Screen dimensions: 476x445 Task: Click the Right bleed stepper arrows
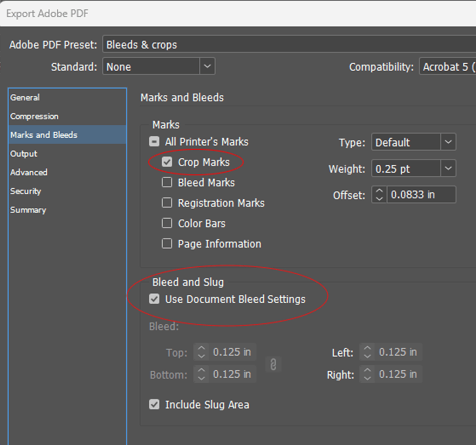[367, 374]
